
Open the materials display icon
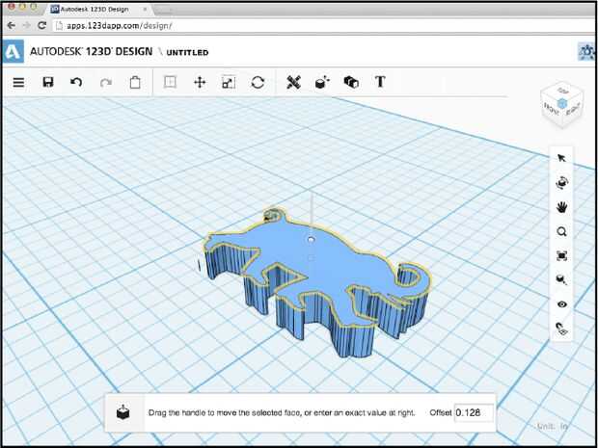[561, 280]
